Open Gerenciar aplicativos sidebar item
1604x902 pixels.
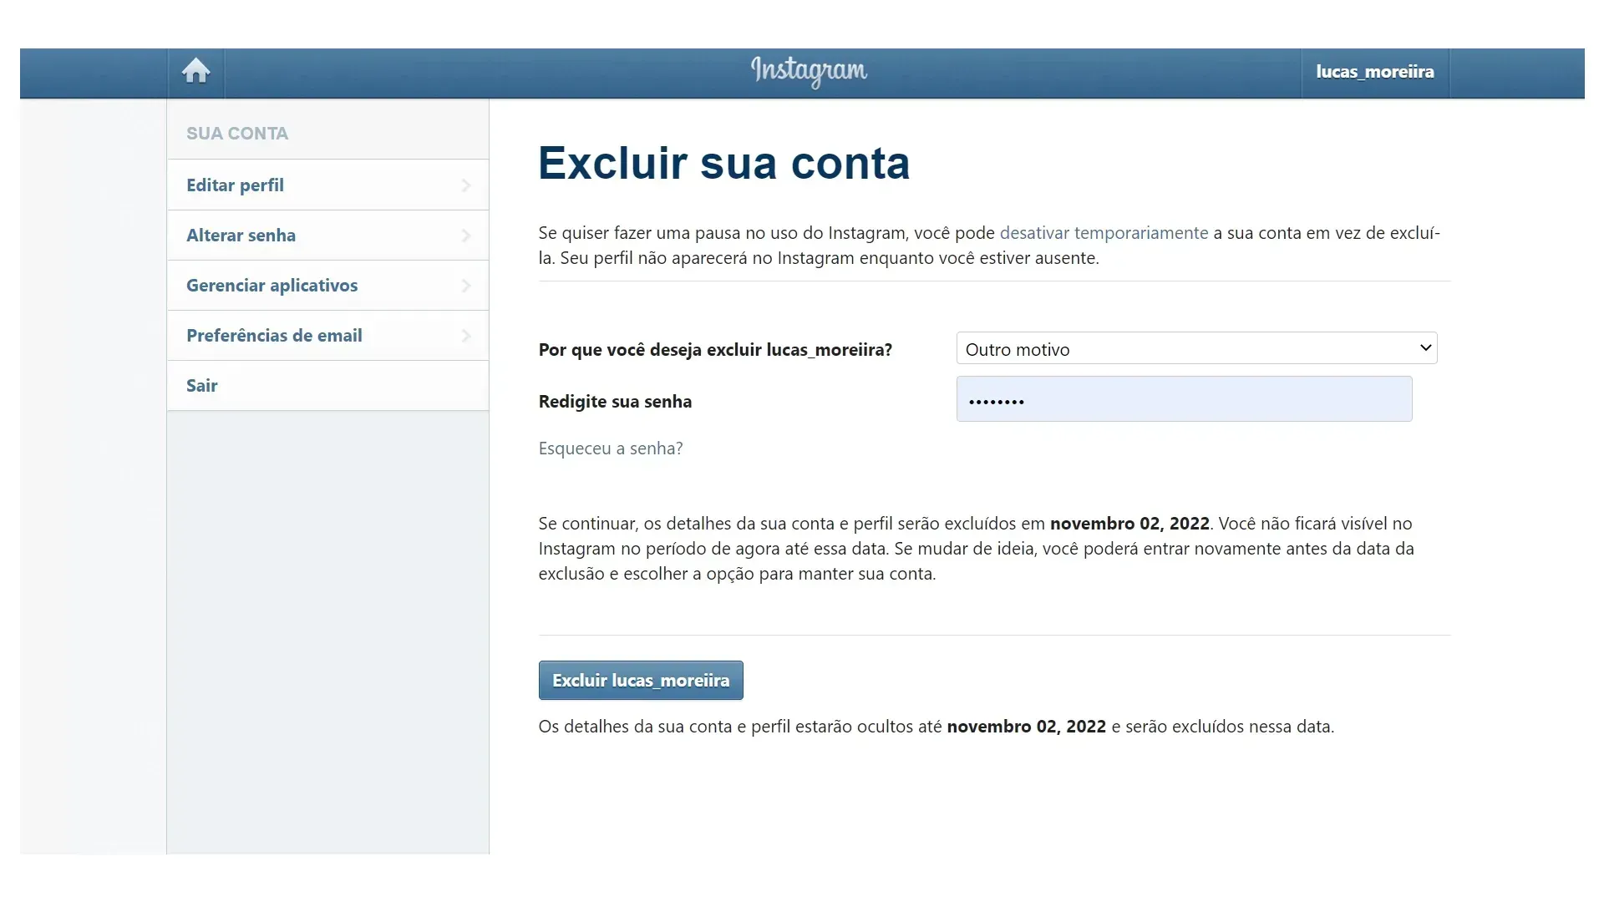tap(327, 285)
